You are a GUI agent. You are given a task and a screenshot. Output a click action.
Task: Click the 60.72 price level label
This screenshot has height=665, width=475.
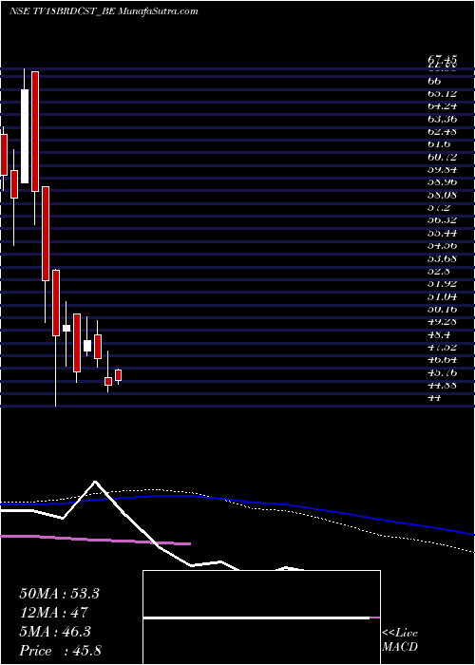[x=442, y=157]
